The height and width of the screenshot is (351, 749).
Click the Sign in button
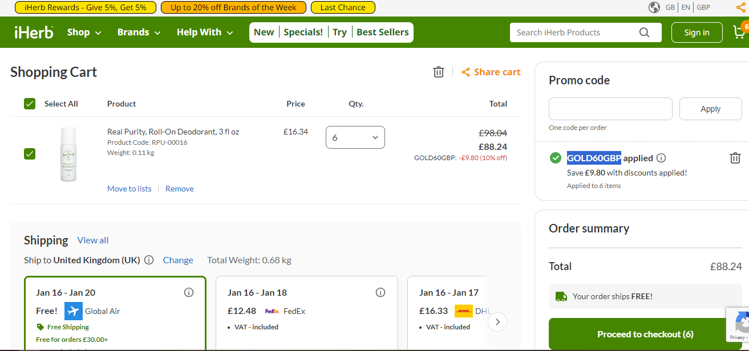(x=697, y=32)
